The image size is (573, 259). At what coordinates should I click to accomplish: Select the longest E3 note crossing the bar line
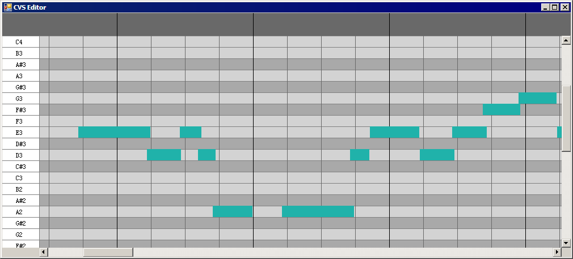(x=114, y=132)
